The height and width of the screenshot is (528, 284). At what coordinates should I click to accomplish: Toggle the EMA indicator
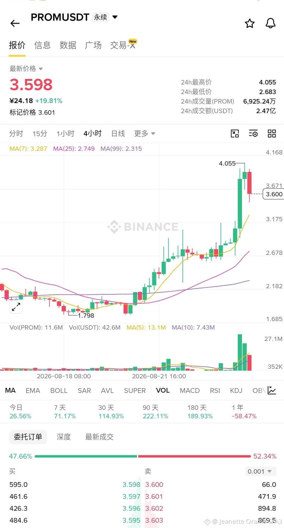tap(33, 391)
